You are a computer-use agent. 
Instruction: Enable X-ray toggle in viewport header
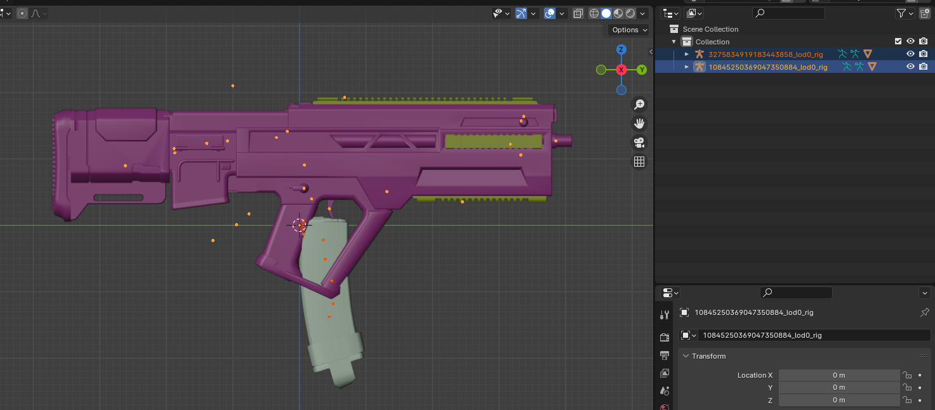(x=578, y=13)
